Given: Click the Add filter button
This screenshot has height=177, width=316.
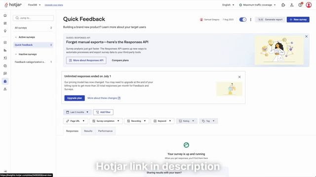Looking at the screenshot, I should pos(103,112).
